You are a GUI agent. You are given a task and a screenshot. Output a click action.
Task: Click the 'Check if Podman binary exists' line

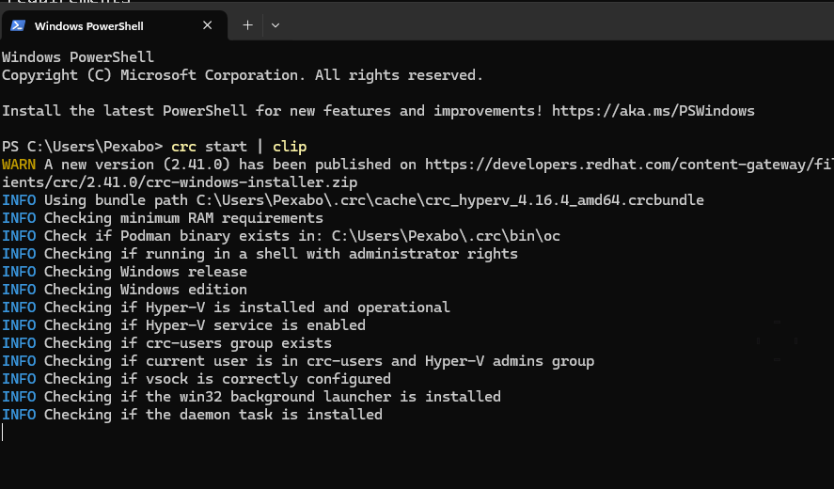pos(281,236)
